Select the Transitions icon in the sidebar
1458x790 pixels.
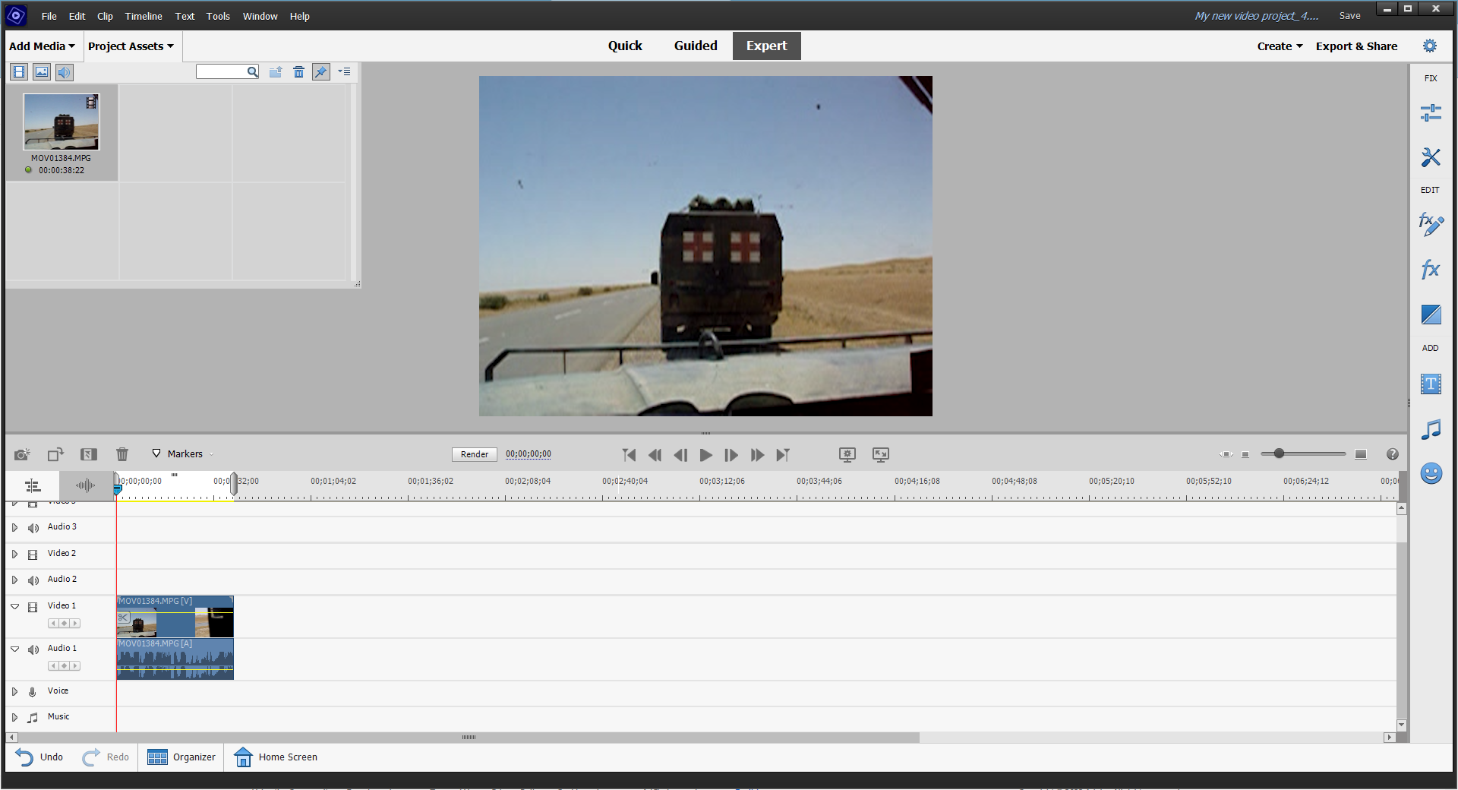[1431, 314]
